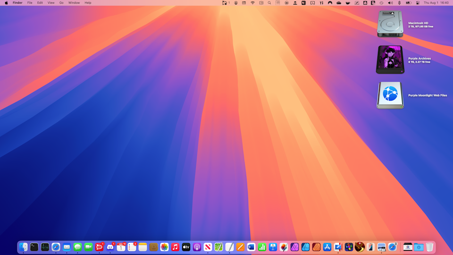Open News from the Dock
The image size is (453, 255).
click(208, 247)
